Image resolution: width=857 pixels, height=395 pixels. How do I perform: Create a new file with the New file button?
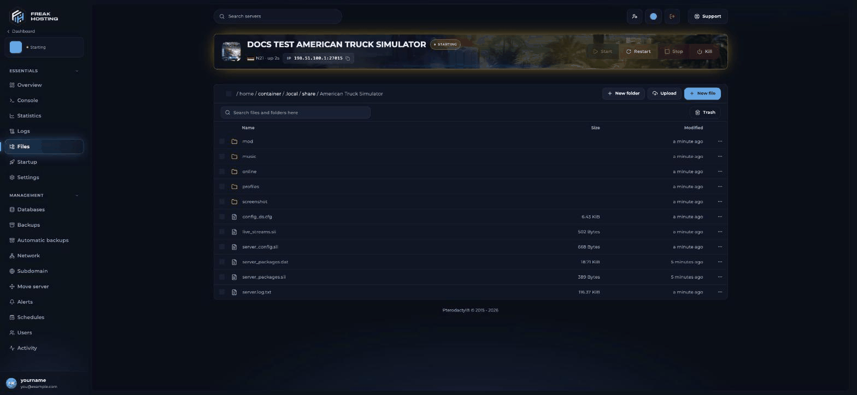pos(702,93)
